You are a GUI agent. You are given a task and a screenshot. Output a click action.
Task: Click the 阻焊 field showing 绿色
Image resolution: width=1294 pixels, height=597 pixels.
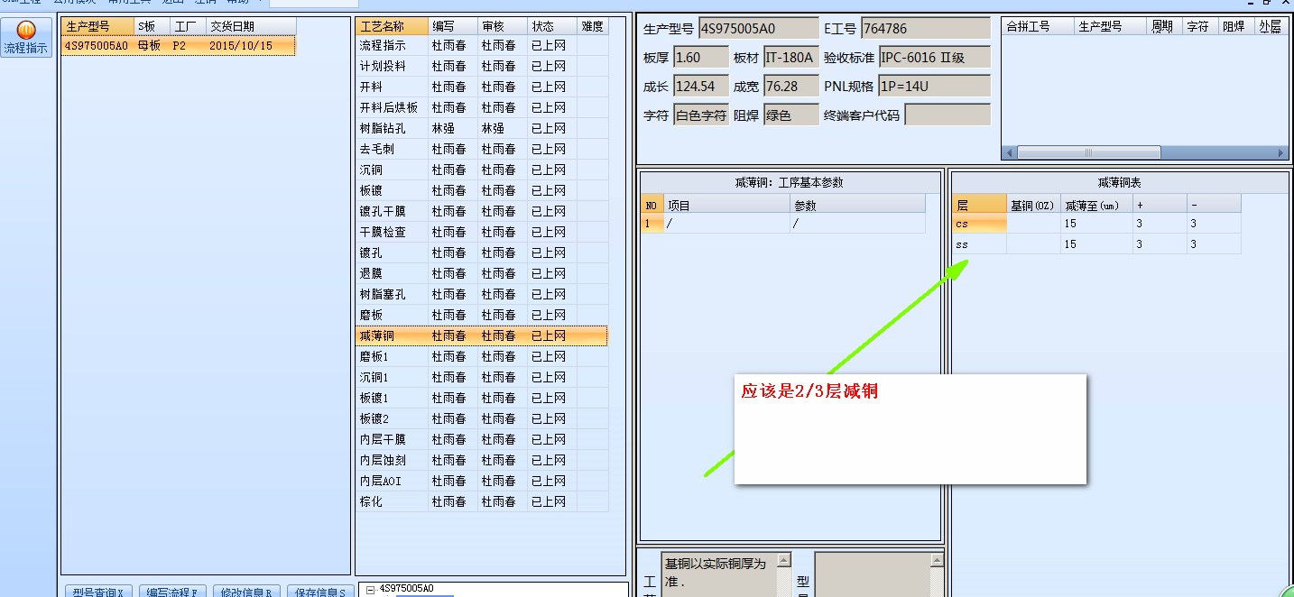[790, 115]
